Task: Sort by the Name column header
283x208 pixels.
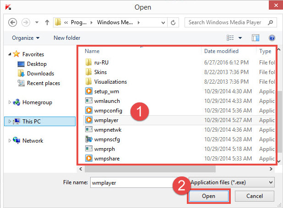Action: tap(92, 51)
